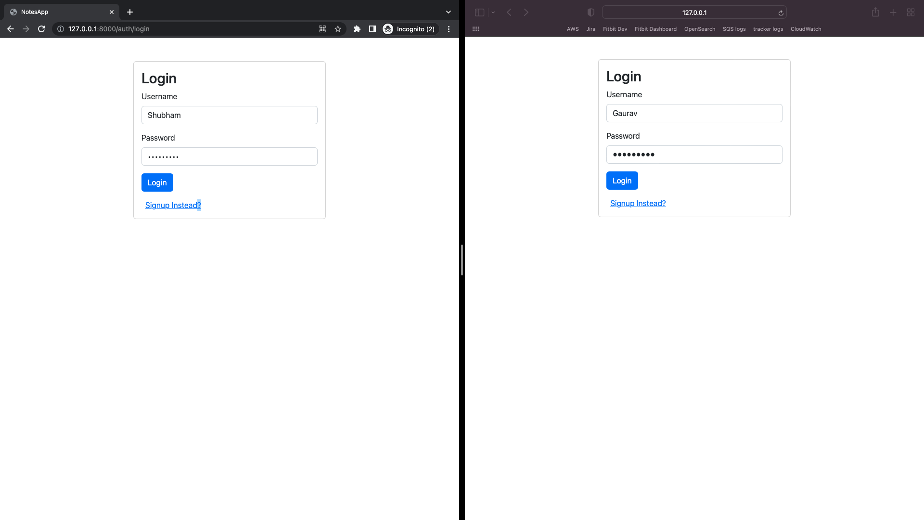Click Safari share icon
Screen dimensions: 924x520
pyautogui.click(x=875, y=13)
